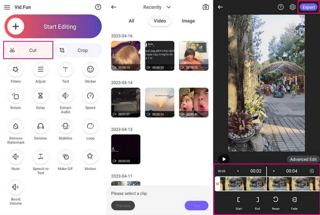Select the 00:00:15 video clip
Screen dimensions: 320x215
pos(126,56)
